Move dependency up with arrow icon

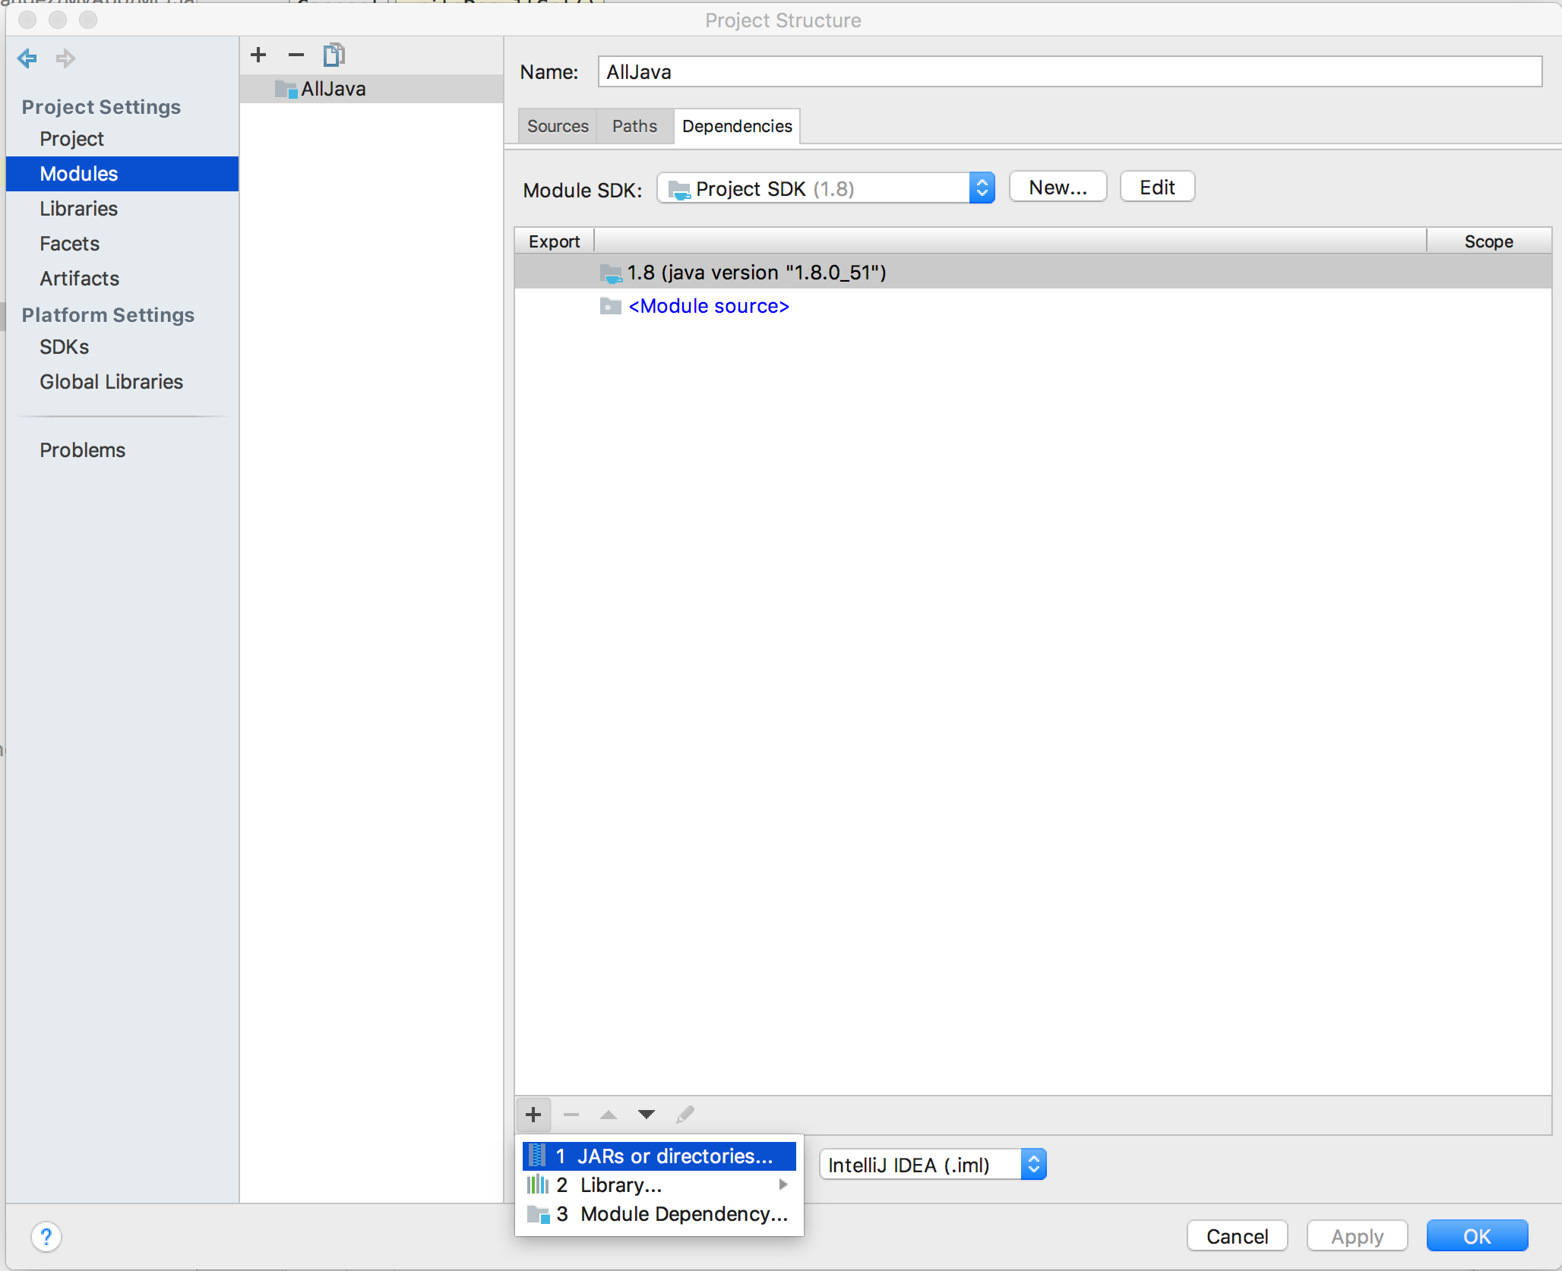coord(609,1115)
